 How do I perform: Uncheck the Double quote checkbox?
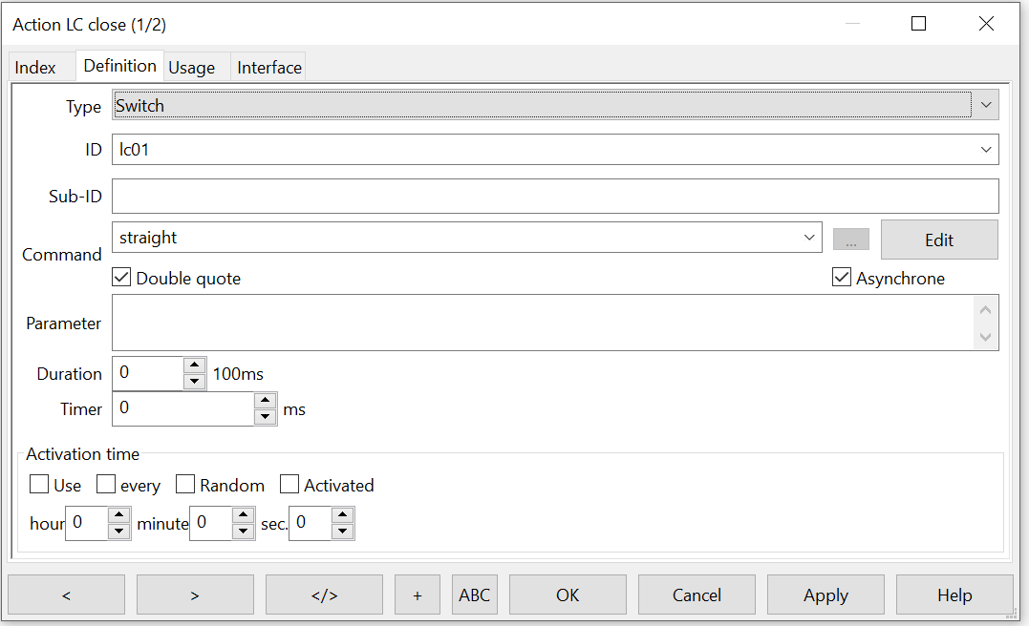click(122, 278)
